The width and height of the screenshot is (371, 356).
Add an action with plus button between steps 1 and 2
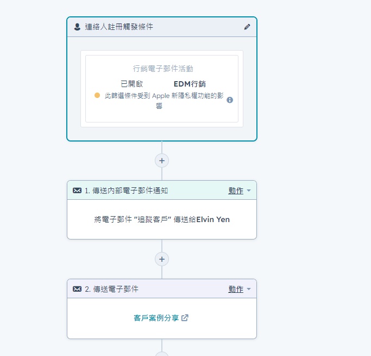click(162, 259)
